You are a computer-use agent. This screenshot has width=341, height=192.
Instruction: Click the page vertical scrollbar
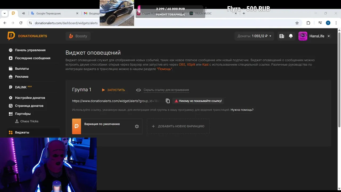[x=339, y=80]
